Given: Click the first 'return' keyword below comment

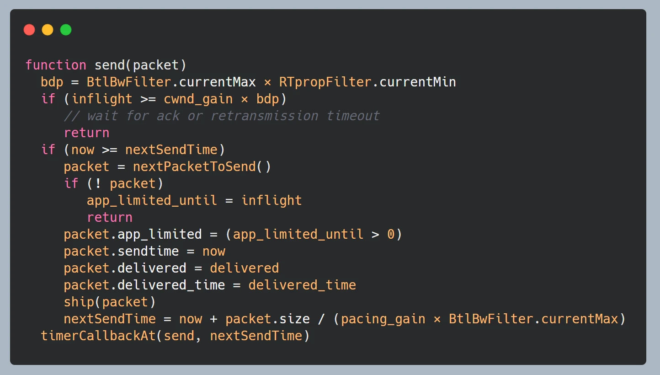Looking at the screenshot, I should pyautogui.click(x=86, y=133).
